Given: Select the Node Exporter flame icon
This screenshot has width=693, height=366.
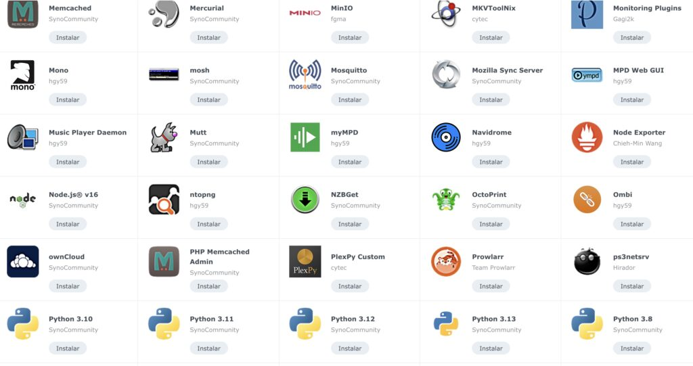Looking at the screenshot, I should click(x=587, y=137).
